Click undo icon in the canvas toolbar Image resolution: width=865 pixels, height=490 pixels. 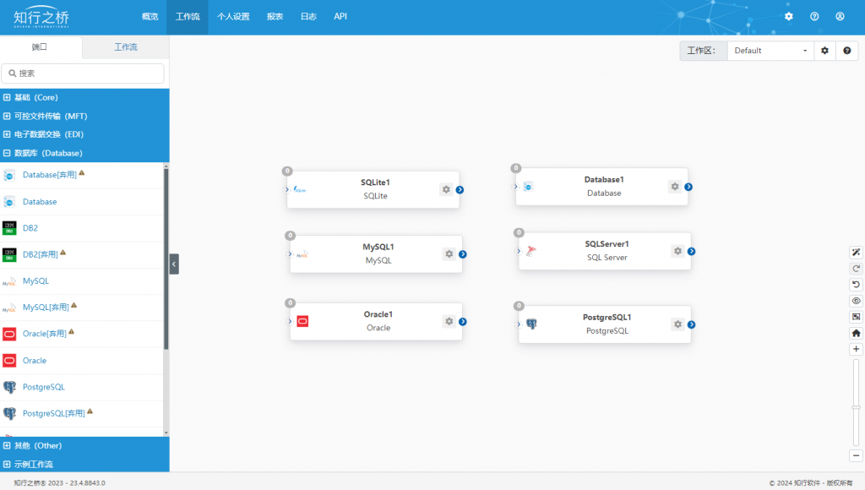pyautogui.click(x=857, y=285)
